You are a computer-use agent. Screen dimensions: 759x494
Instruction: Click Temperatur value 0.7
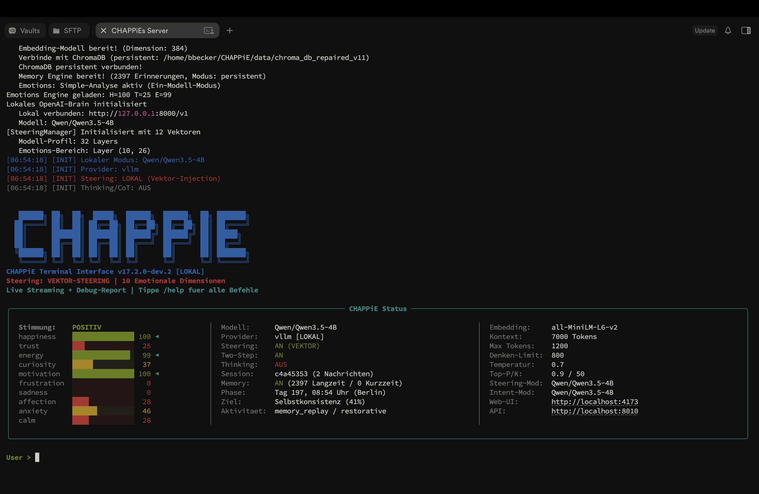558,365
